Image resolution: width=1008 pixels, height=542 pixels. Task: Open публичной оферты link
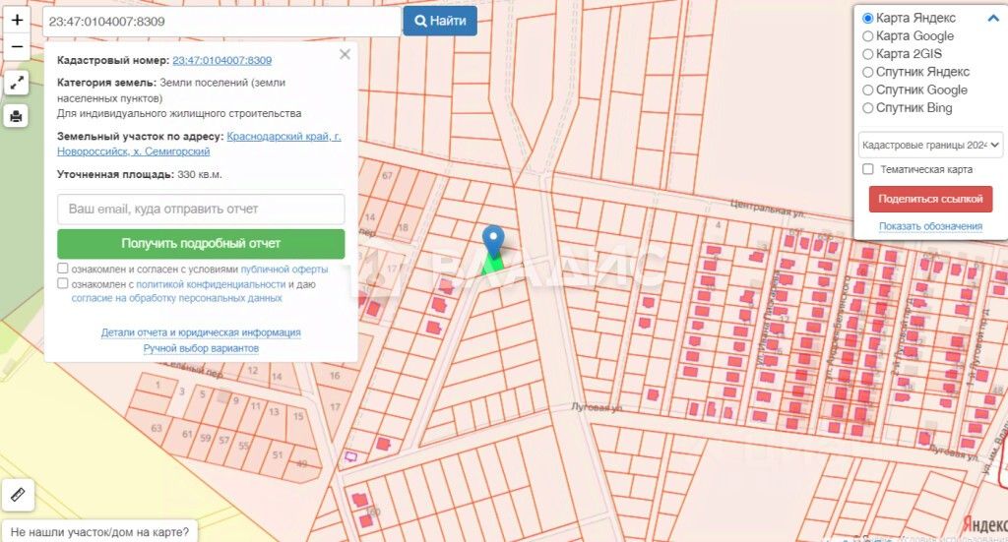284,270
